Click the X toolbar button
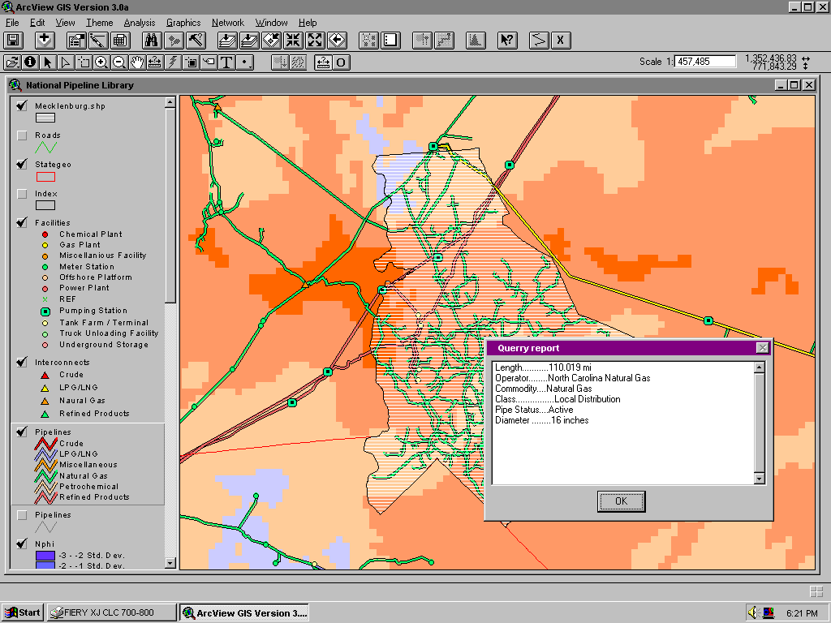 pos(561,41)
